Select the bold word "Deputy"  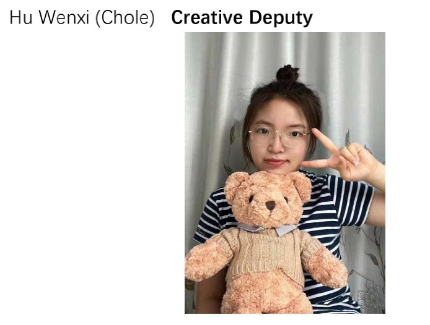coord(281,18)
